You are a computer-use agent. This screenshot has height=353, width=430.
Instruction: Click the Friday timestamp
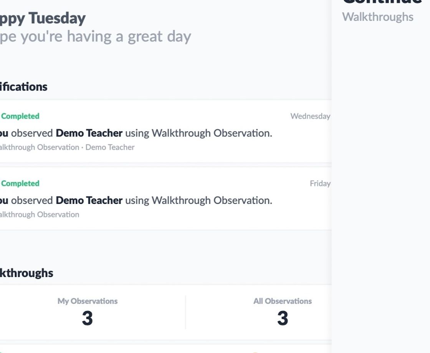tap(320, 184)
